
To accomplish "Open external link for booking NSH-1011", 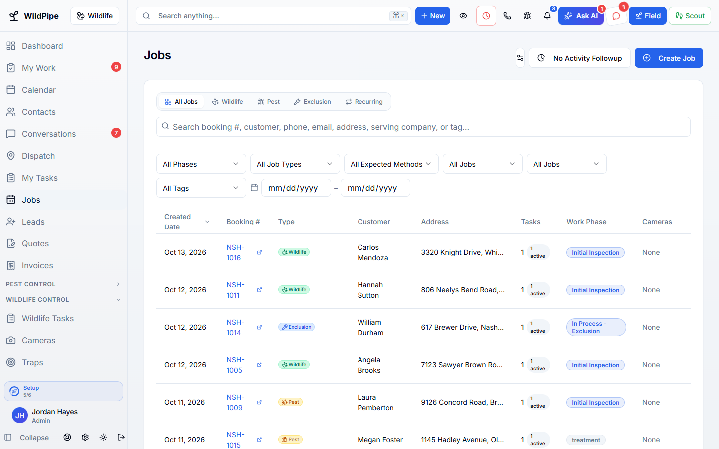I will (x=259, y=290).
